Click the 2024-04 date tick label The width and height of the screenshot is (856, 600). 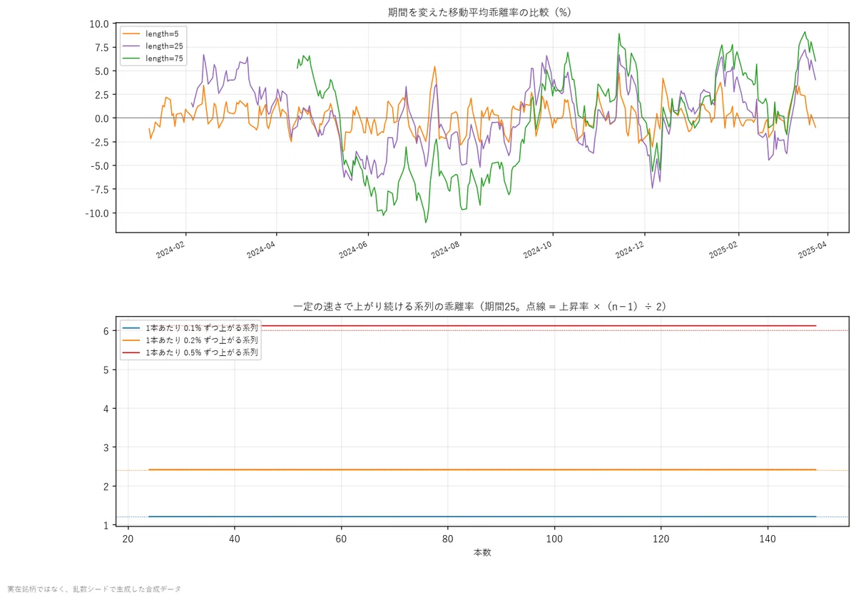coord(262,251)
